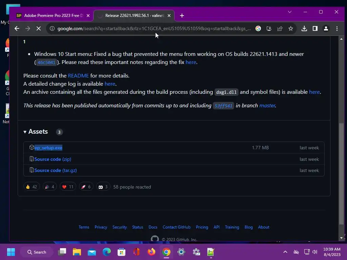
Task: Collapse the Assets section
Action: tap(36, 132)
